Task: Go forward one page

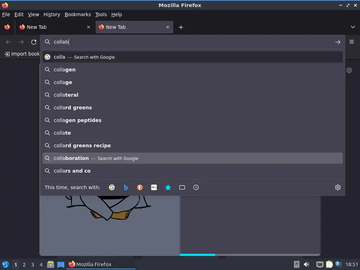Action: click(21, 42)
